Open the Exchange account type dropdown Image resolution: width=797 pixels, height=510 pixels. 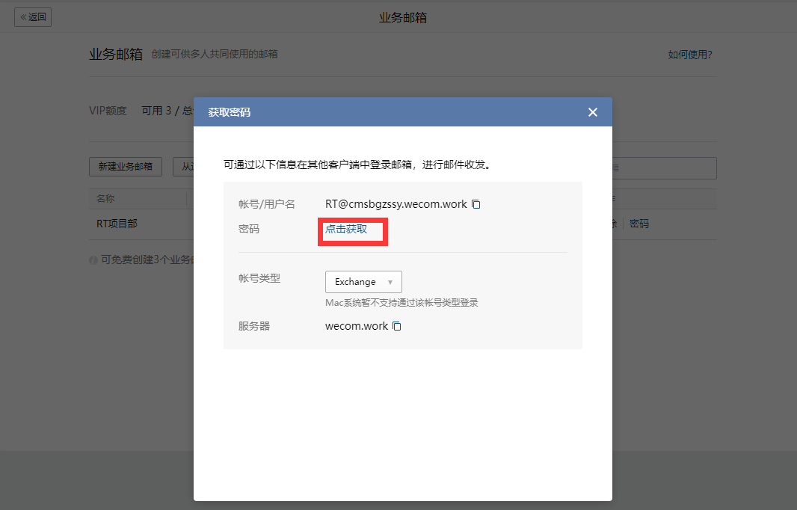click(363, 282)
